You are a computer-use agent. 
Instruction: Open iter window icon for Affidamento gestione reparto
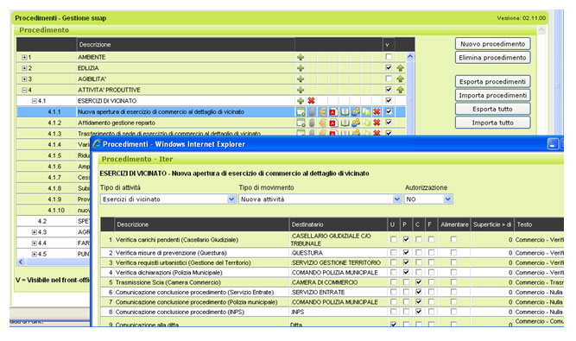(301, 123)
